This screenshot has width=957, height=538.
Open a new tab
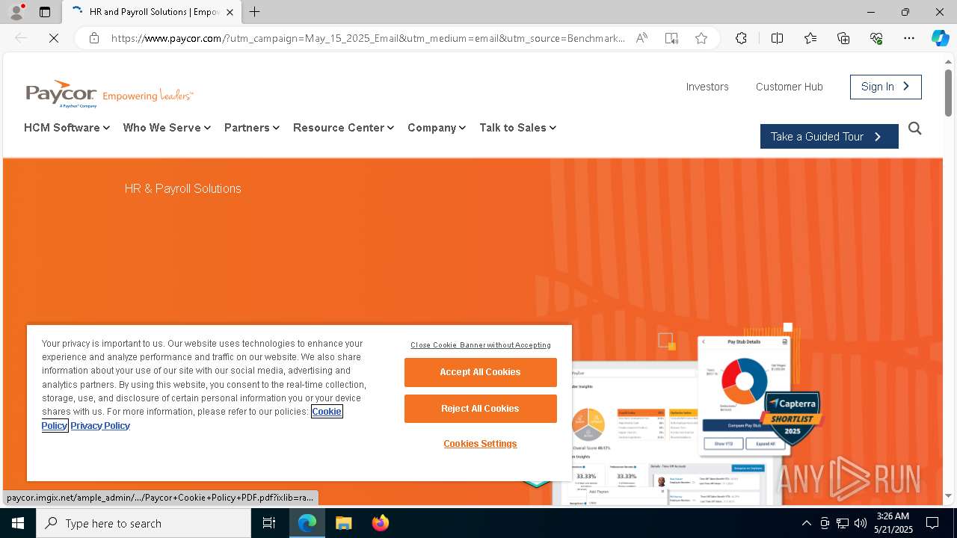pos(254,12)
